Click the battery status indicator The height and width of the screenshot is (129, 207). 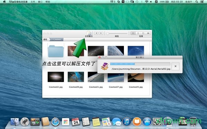164,2
